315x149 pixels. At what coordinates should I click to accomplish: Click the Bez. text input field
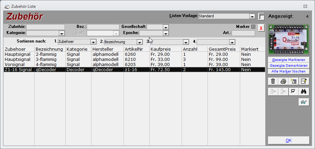(x=103, y=27)
